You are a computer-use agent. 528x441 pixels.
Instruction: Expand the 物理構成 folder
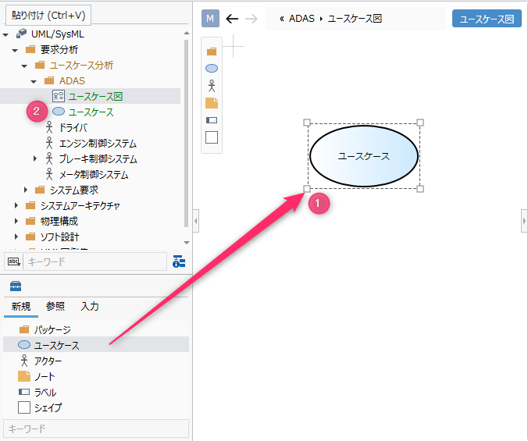(16, 221)
